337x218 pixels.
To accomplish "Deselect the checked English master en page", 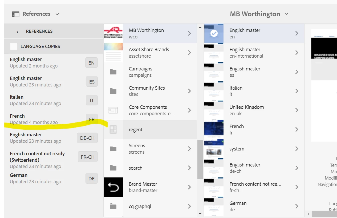I will click(x=214, y=33).
